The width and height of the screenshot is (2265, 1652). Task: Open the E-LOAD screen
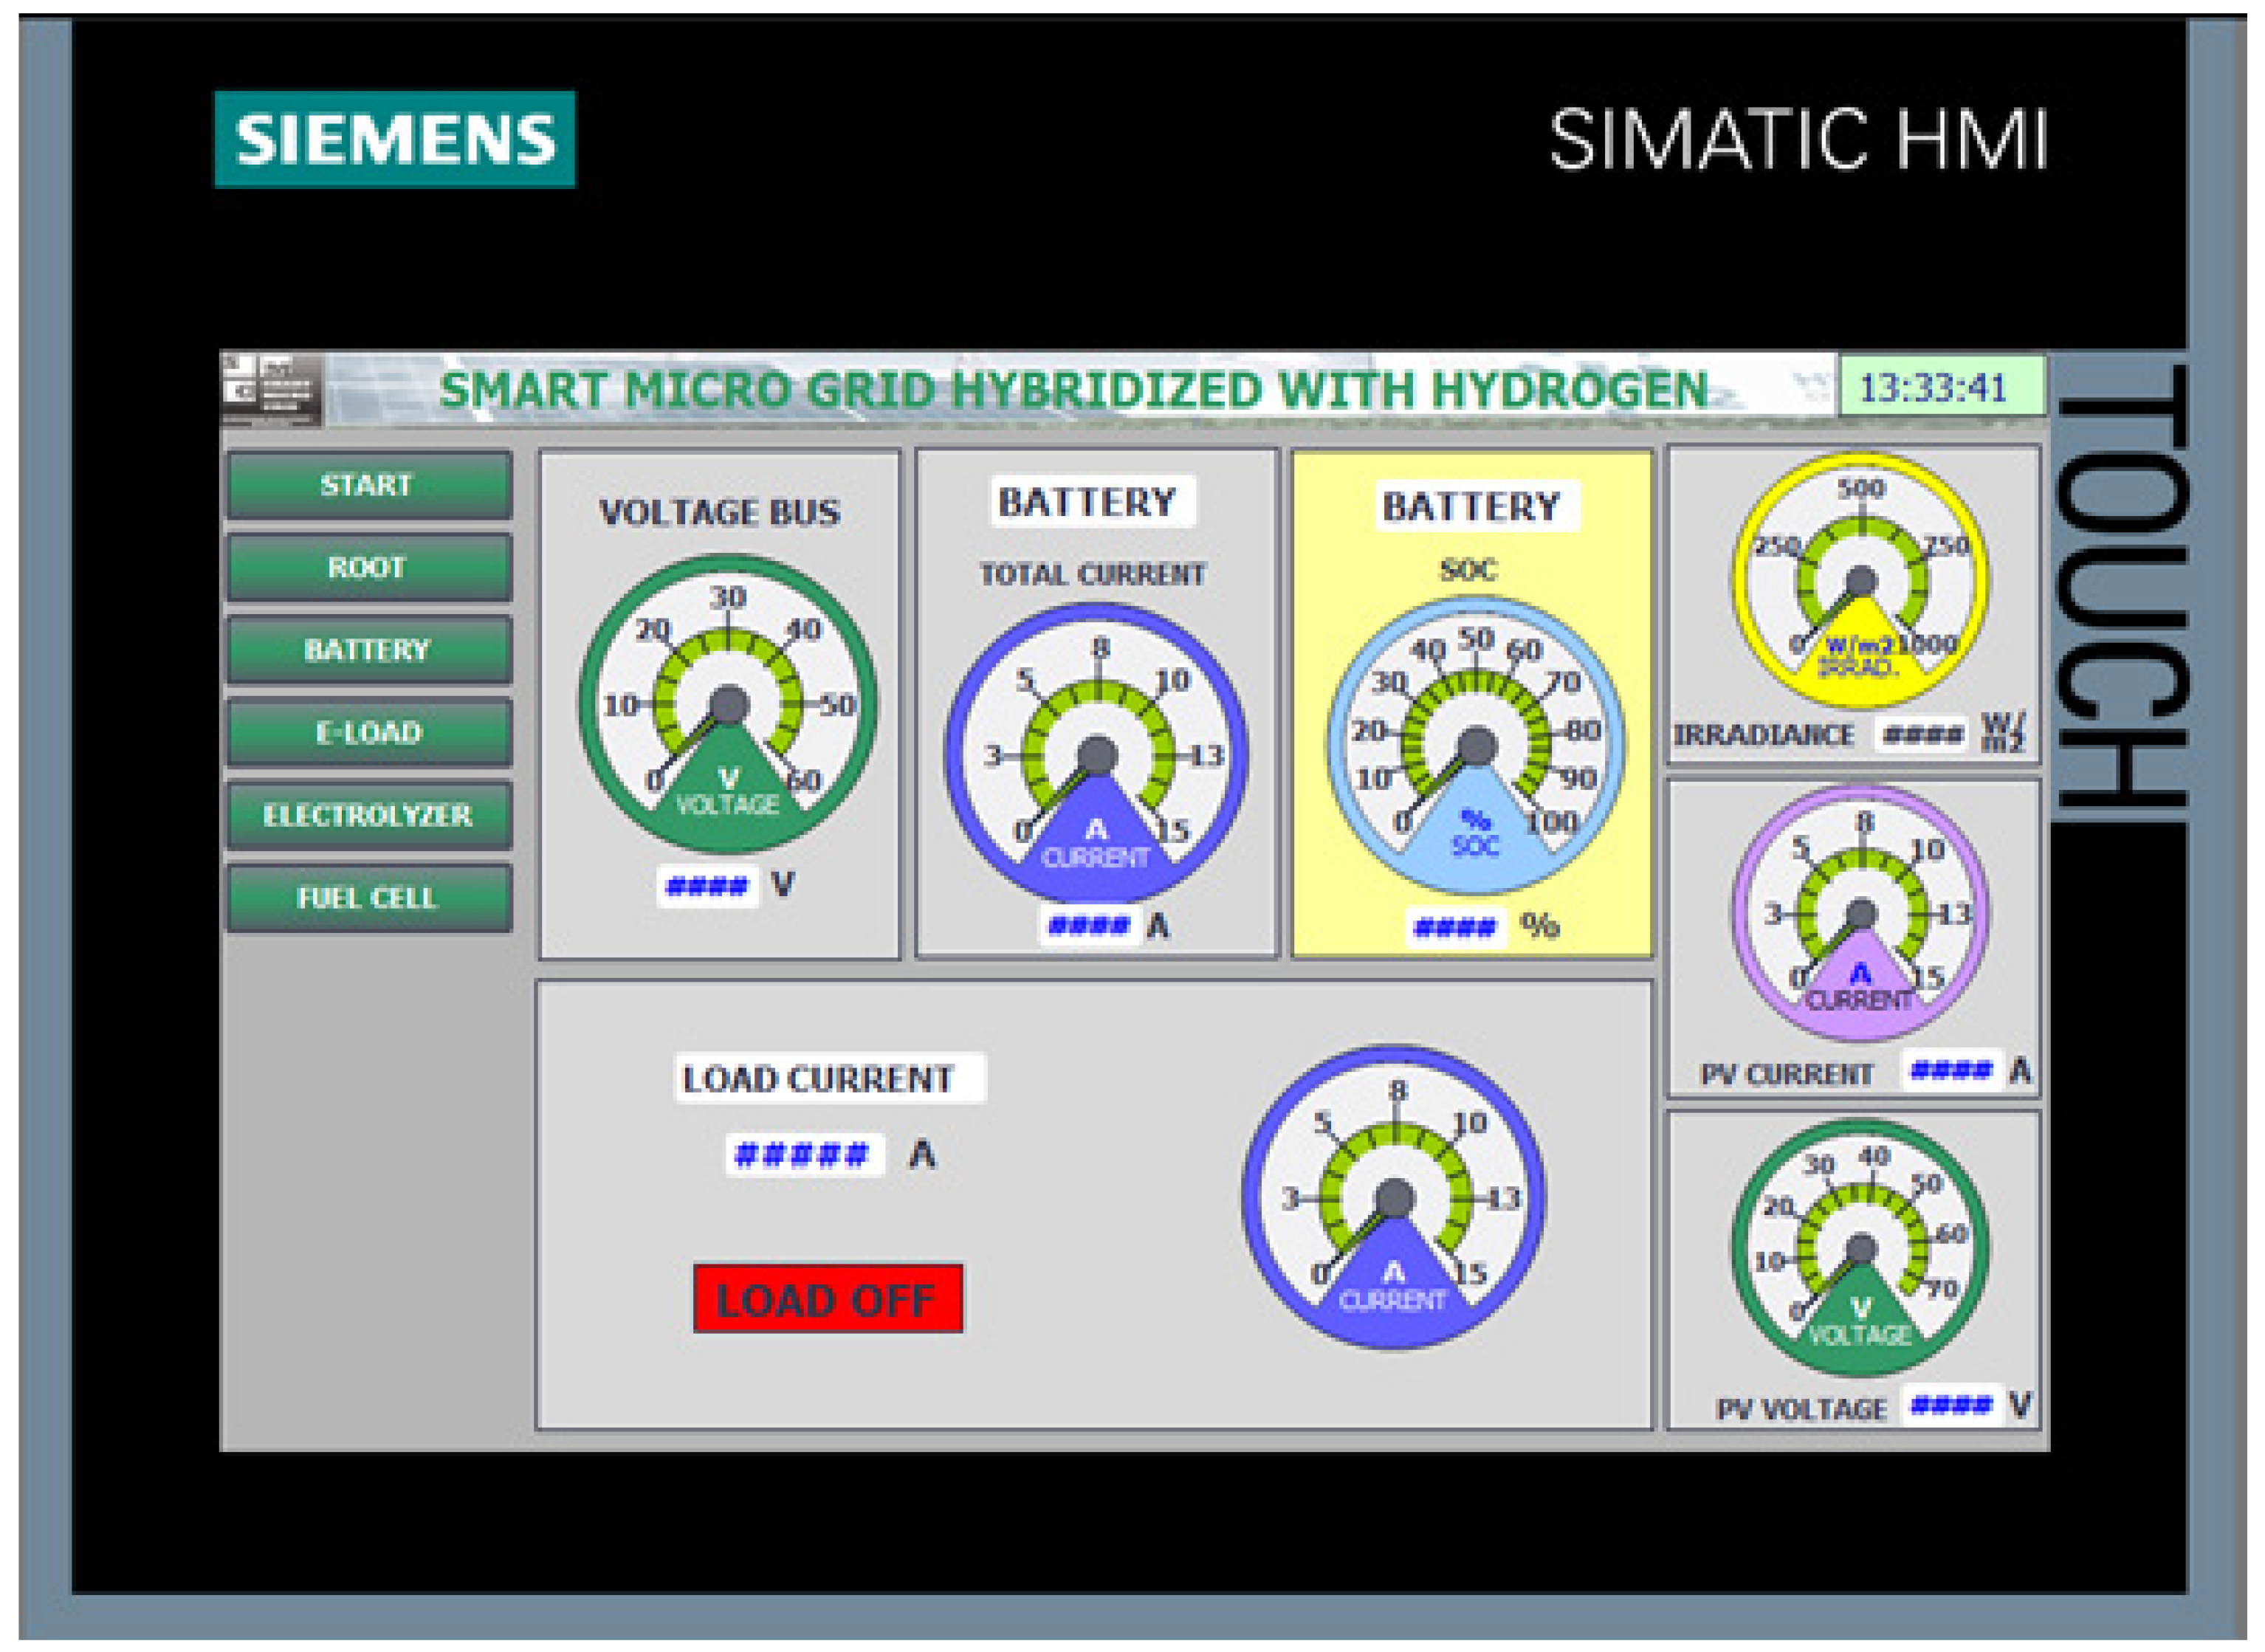[x=369, y=733]
